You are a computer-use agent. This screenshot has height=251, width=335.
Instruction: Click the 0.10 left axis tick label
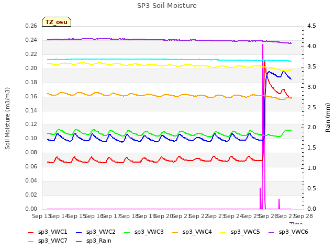pos(31,138)
